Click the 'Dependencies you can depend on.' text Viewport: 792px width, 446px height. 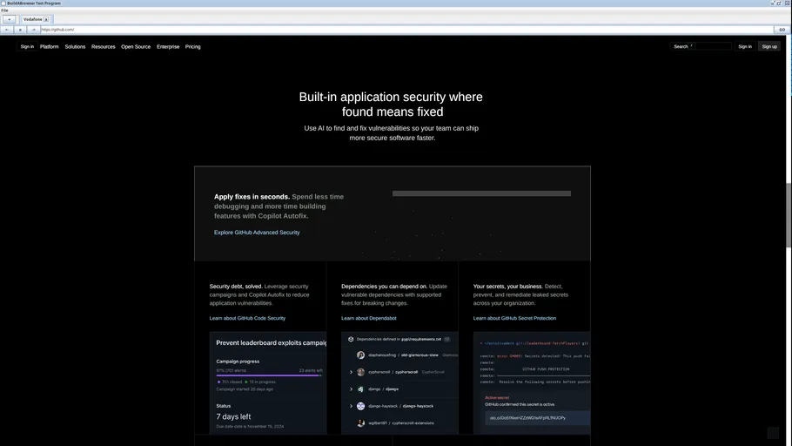click(x=384, y=287)
